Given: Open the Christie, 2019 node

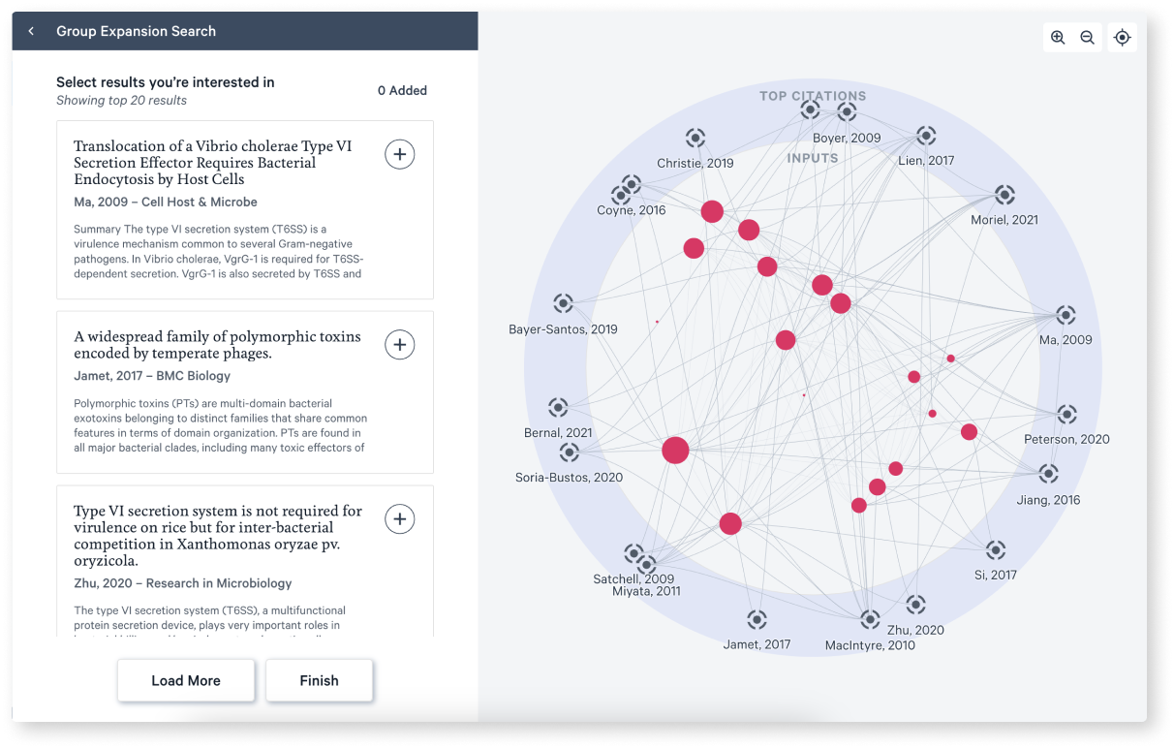Looking at the screenshot, I should pyautogui.click(x=695, y=138).
